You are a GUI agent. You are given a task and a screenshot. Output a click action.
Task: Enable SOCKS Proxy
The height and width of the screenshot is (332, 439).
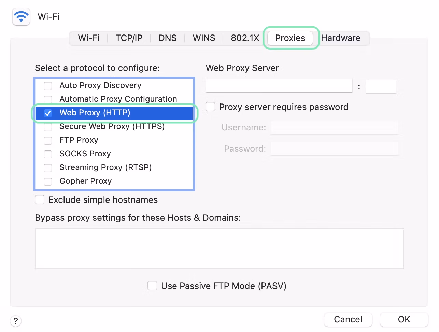pyautogui.click(x=48, y=154)
